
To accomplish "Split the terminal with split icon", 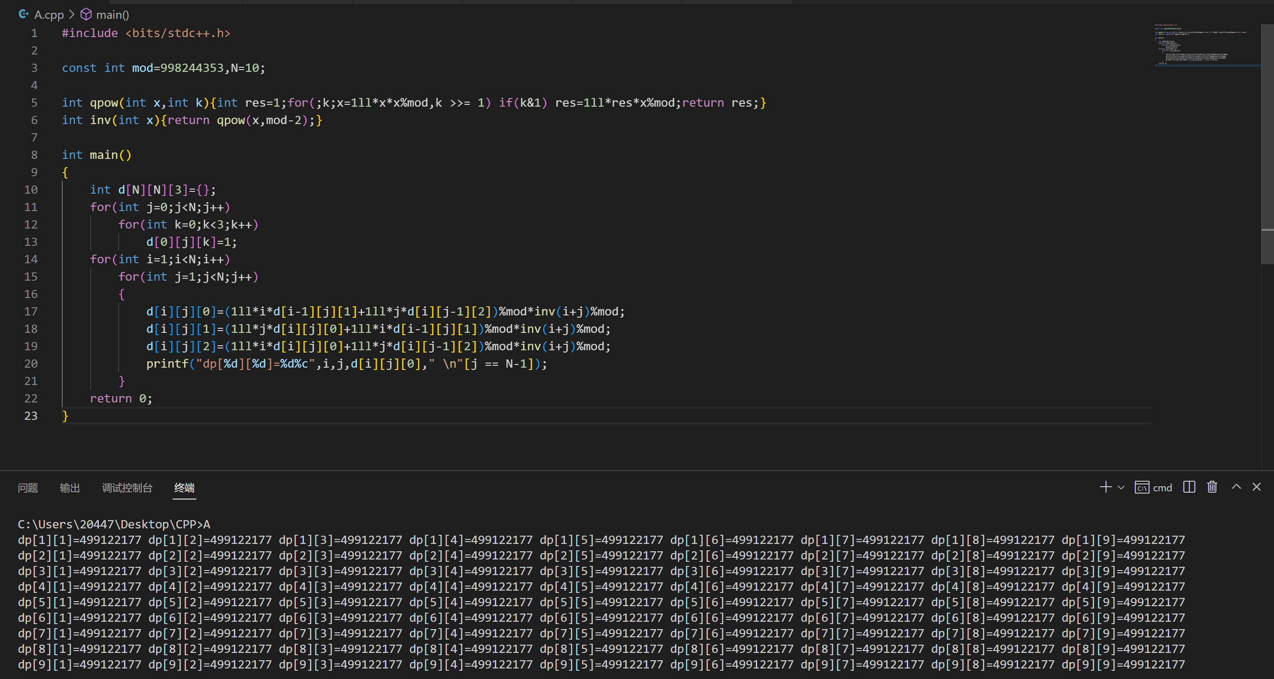I will (1189, 487).
